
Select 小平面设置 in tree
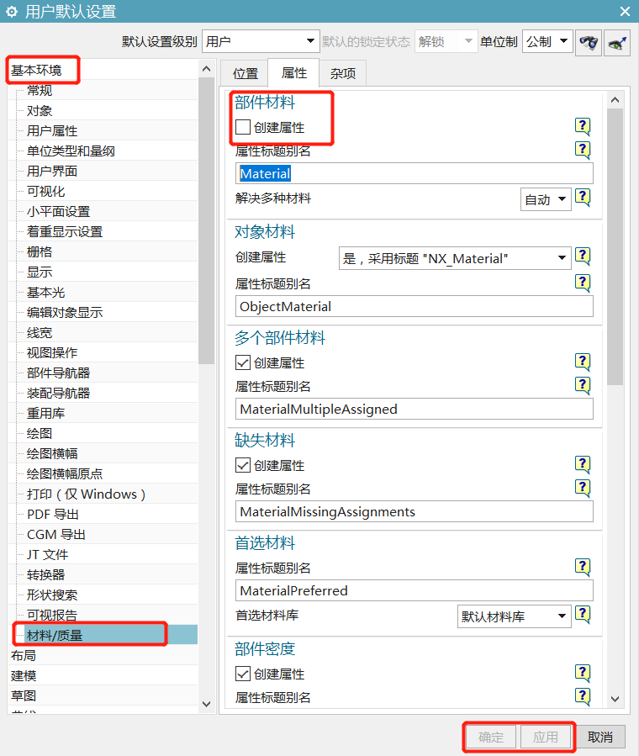tap(58, 212)
